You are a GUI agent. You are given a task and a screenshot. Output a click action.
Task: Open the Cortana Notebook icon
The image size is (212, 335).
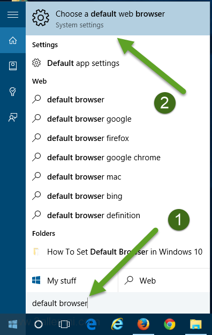click(13, 66)
